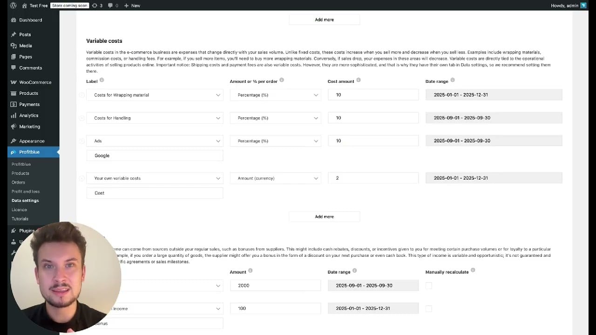
Task: Click the updates icon showing 3 updates
Action: click(x=97, y=5)
